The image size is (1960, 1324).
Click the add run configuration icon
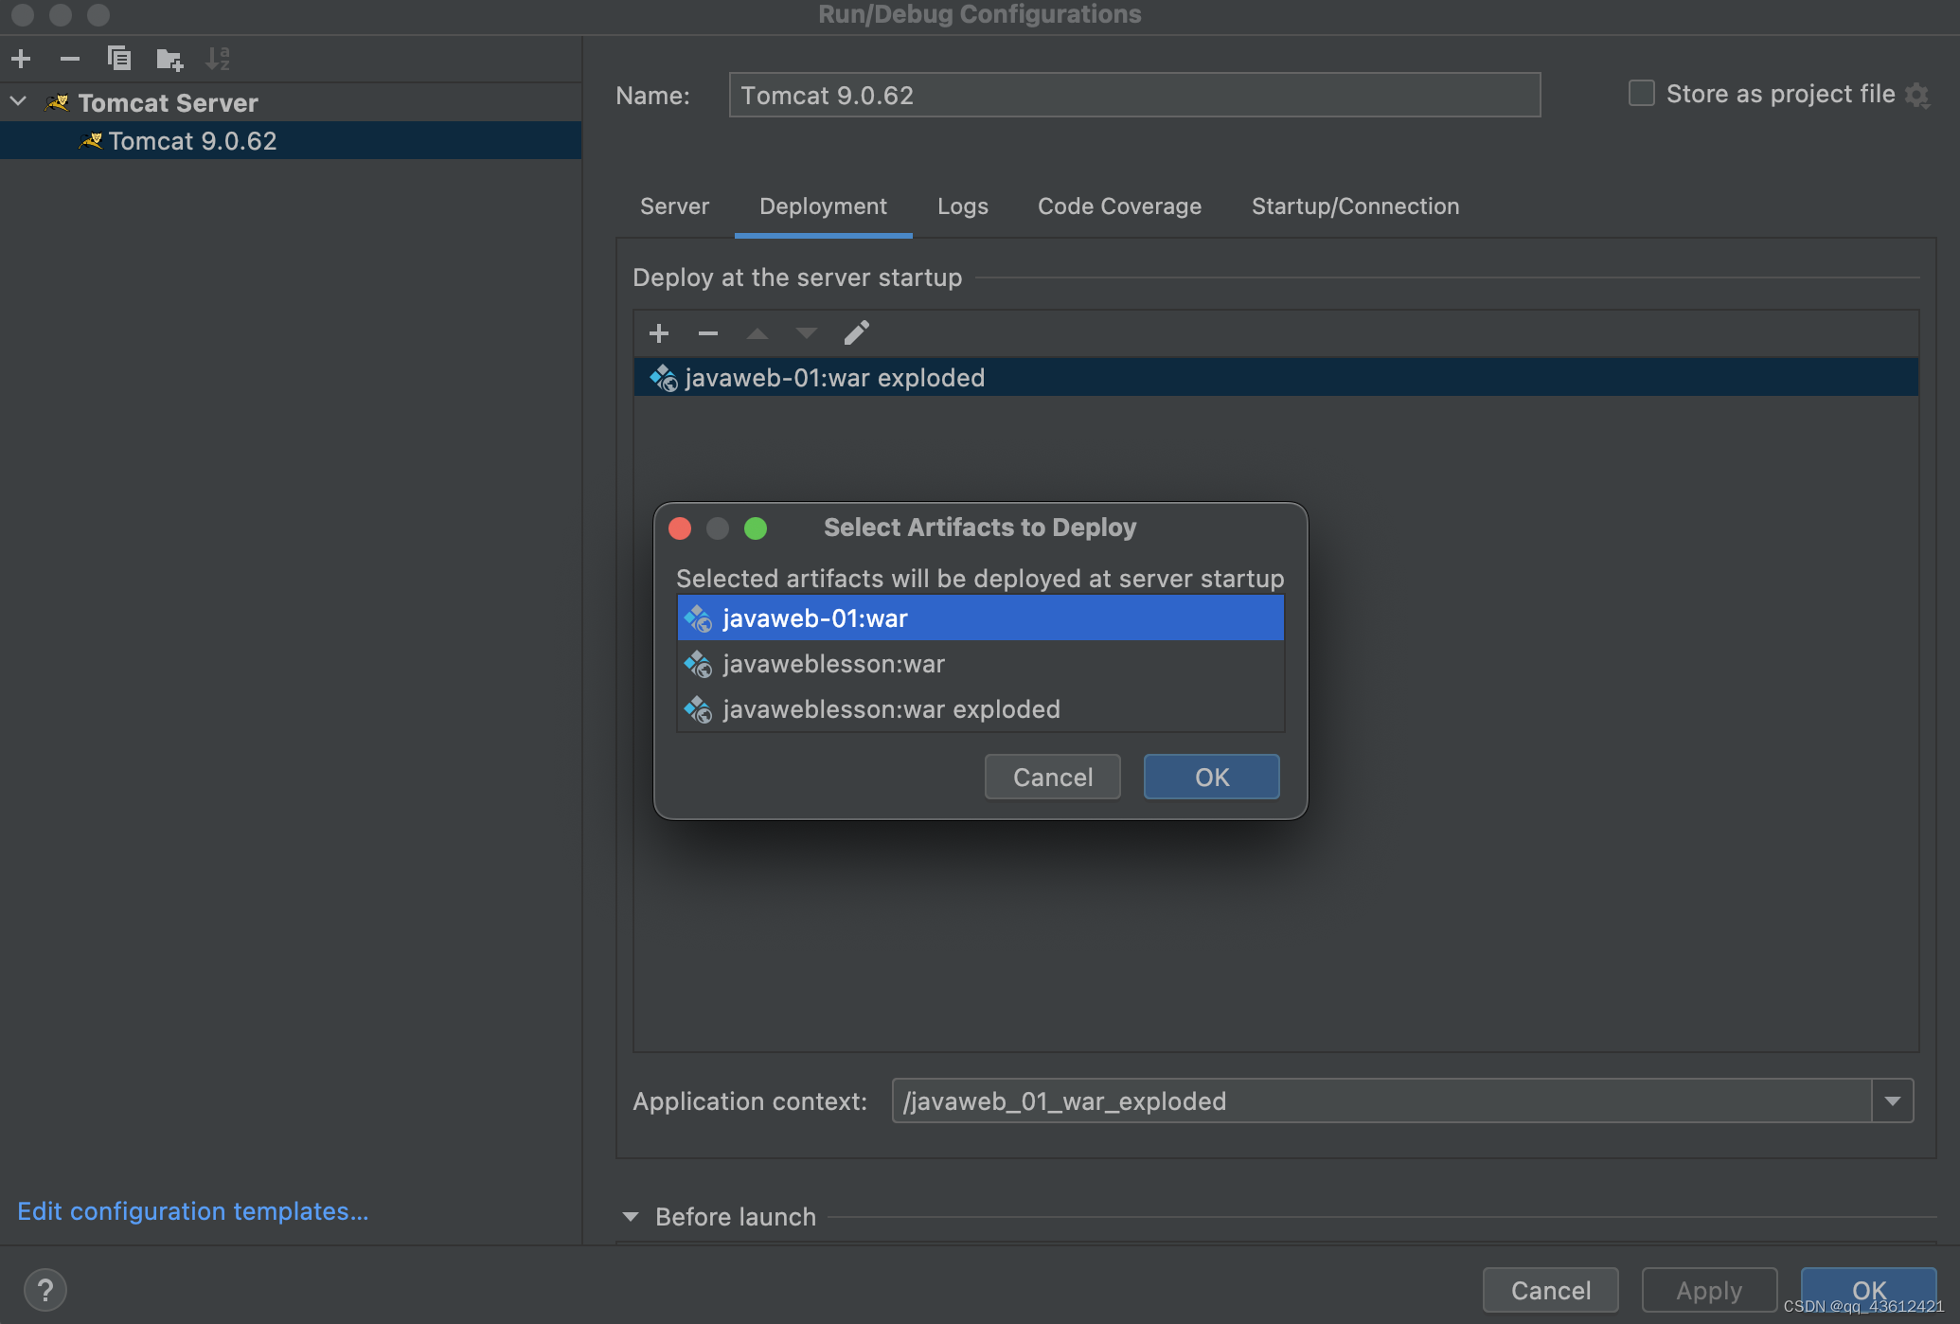click(x=21, y=58)
